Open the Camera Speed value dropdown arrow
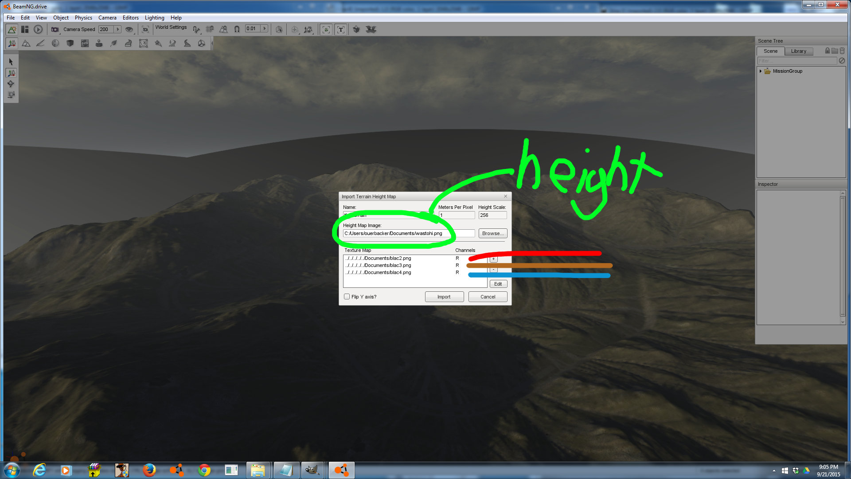The image size is (851, 479). (117, 29)
